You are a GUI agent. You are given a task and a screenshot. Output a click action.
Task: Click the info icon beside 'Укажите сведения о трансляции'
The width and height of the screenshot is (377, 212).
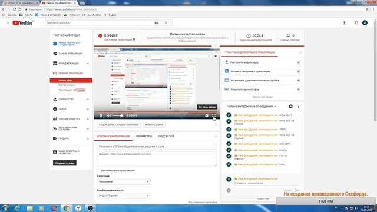(x=226, y=71)
